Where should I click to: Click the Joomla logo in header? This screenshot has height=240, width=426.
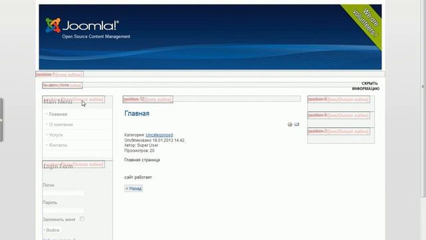(82, 25)
